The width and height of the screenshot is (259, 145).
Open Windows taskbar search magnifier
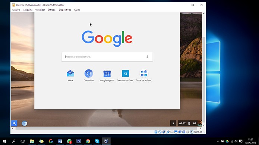click(x=14, y=141)
